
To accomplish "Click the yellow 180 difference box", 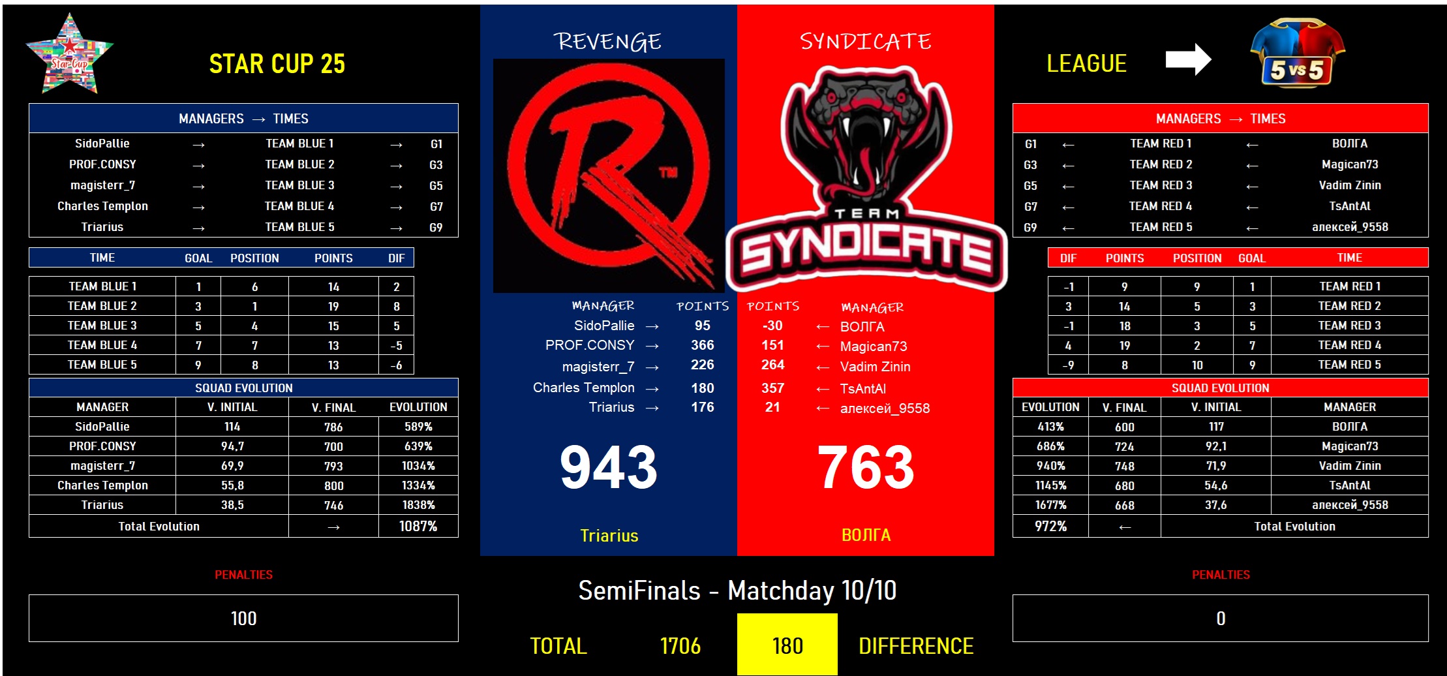I will [x=787, y=645].
